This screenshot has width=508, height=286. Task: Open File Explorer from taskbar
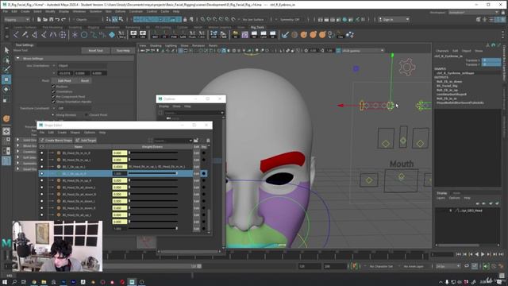tap(44, 282)
